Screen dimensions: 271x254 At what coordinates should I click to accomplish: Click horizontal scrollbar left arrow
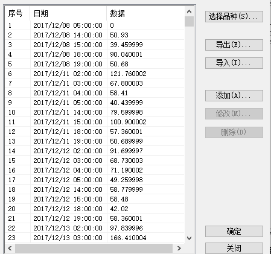10,249
